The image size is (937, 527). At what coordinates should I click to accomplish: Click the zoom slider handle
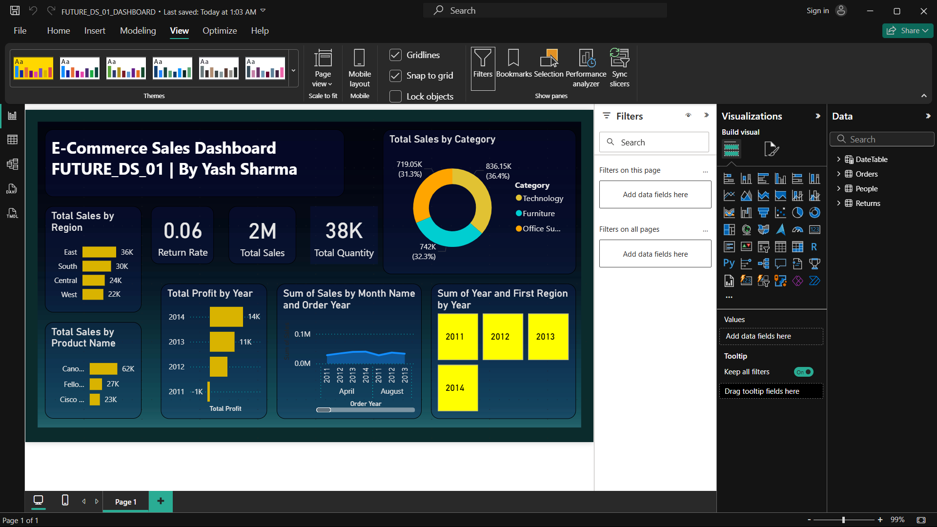(x=843, y=520)
